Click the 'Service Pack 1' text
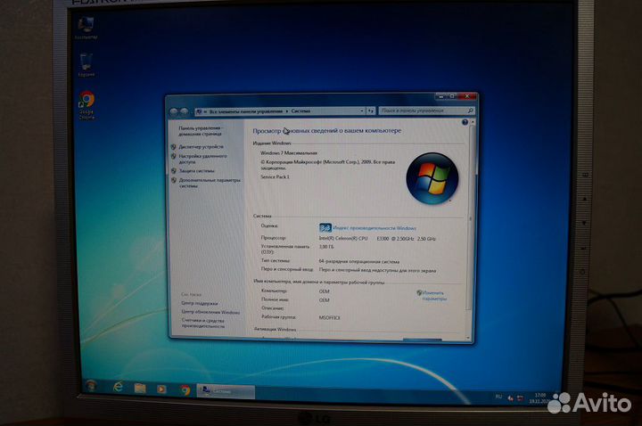The height and width of the screenshot is (426, 642). [275, 176]
